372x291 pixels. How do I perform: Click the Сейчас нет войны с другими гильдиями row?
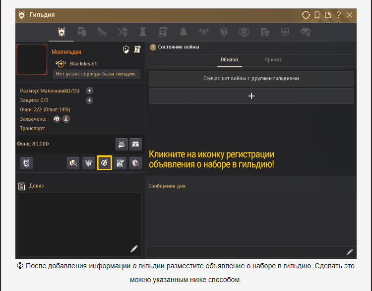[x=251, y=78]
